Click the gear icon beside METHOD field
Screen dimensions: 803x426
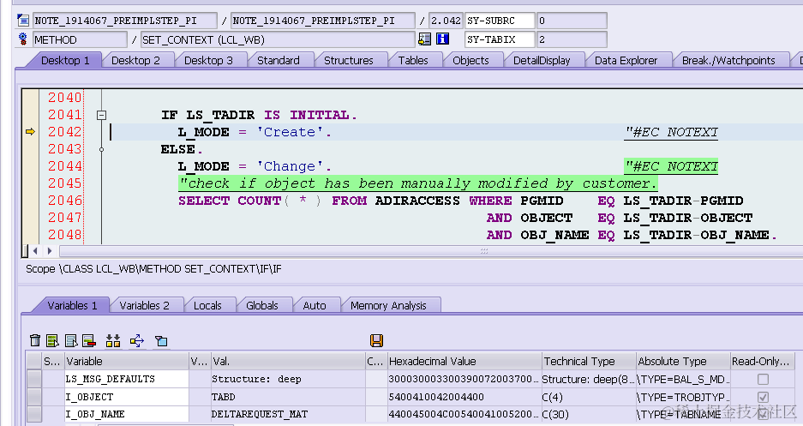point(23,39)
